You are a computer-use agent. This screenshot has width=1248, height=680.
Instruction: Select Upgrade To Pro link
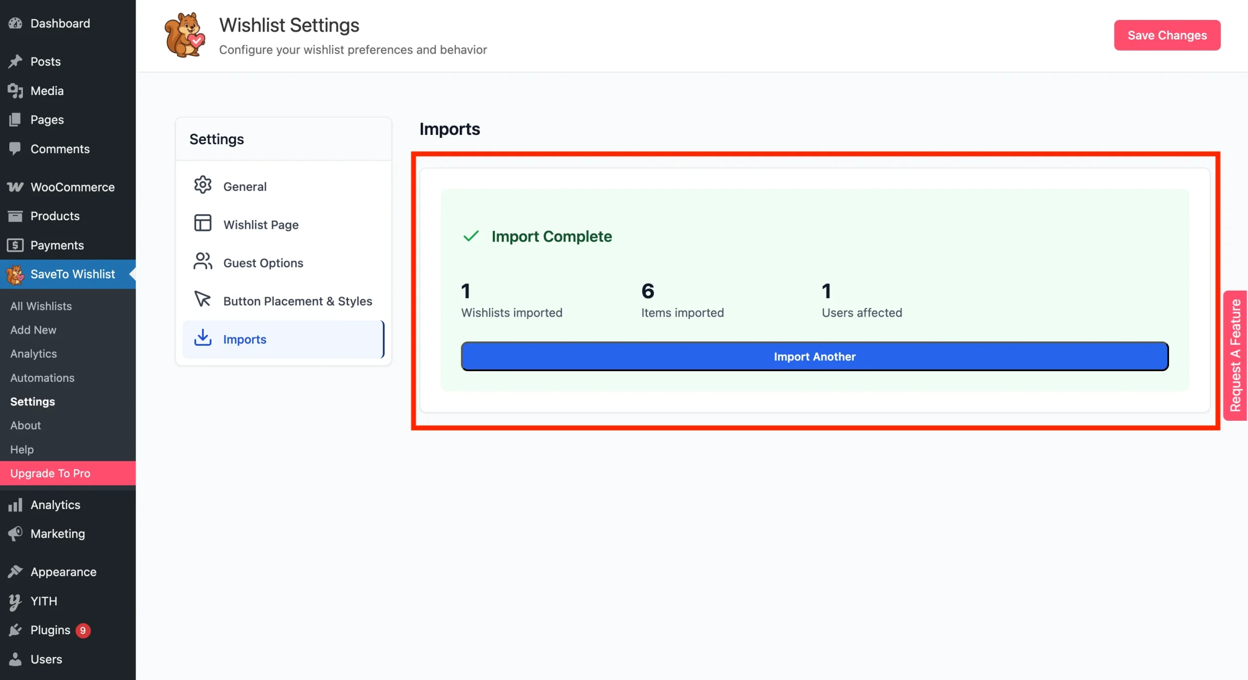(x=50, y=473)
